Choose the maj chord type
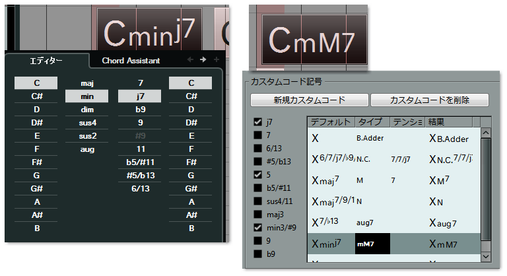This screenshot has height=276, width=507. point(87,83)
